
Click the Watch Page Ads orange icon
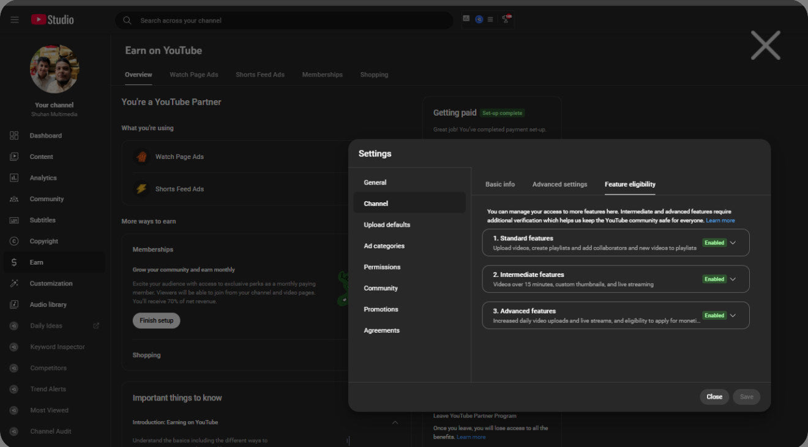pos(141,157)
